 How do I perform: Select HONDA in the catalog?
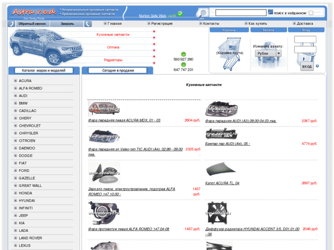[25, 193]
